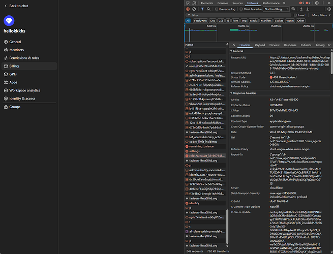Click the network Filter input field
The image size is (333, 254).
pyautogui.click(x=238, y=15)
